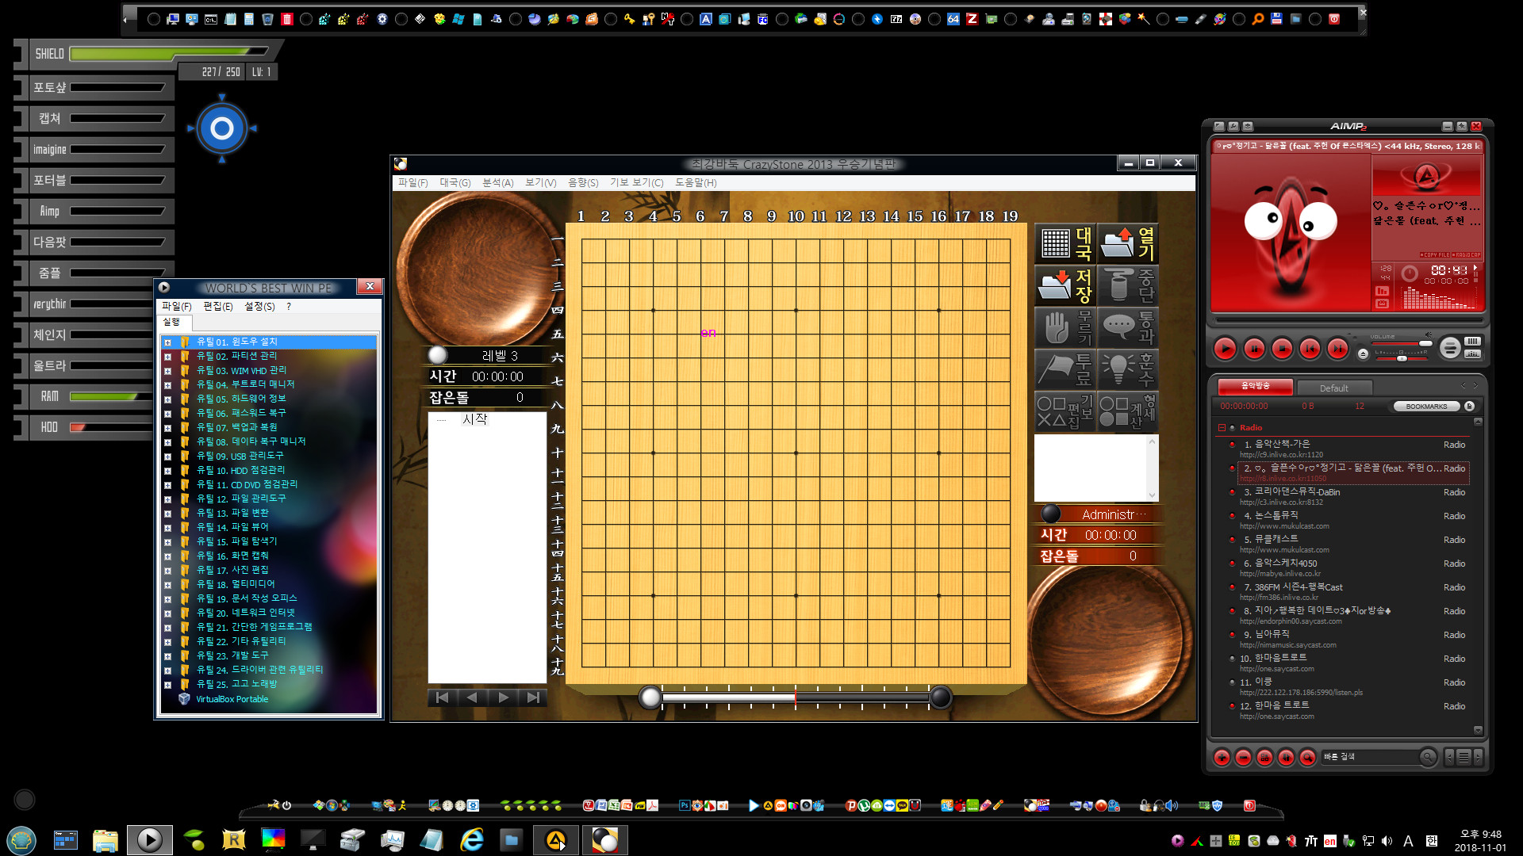Click the 무르기 (undo) hand icon
Image resolution: width=1523 pixels, height=856 pixels.
[x=1065, y=327]
